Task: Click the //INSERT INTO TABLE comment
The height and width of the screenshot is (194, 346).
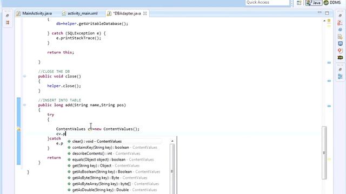Action: click(59, 100)
